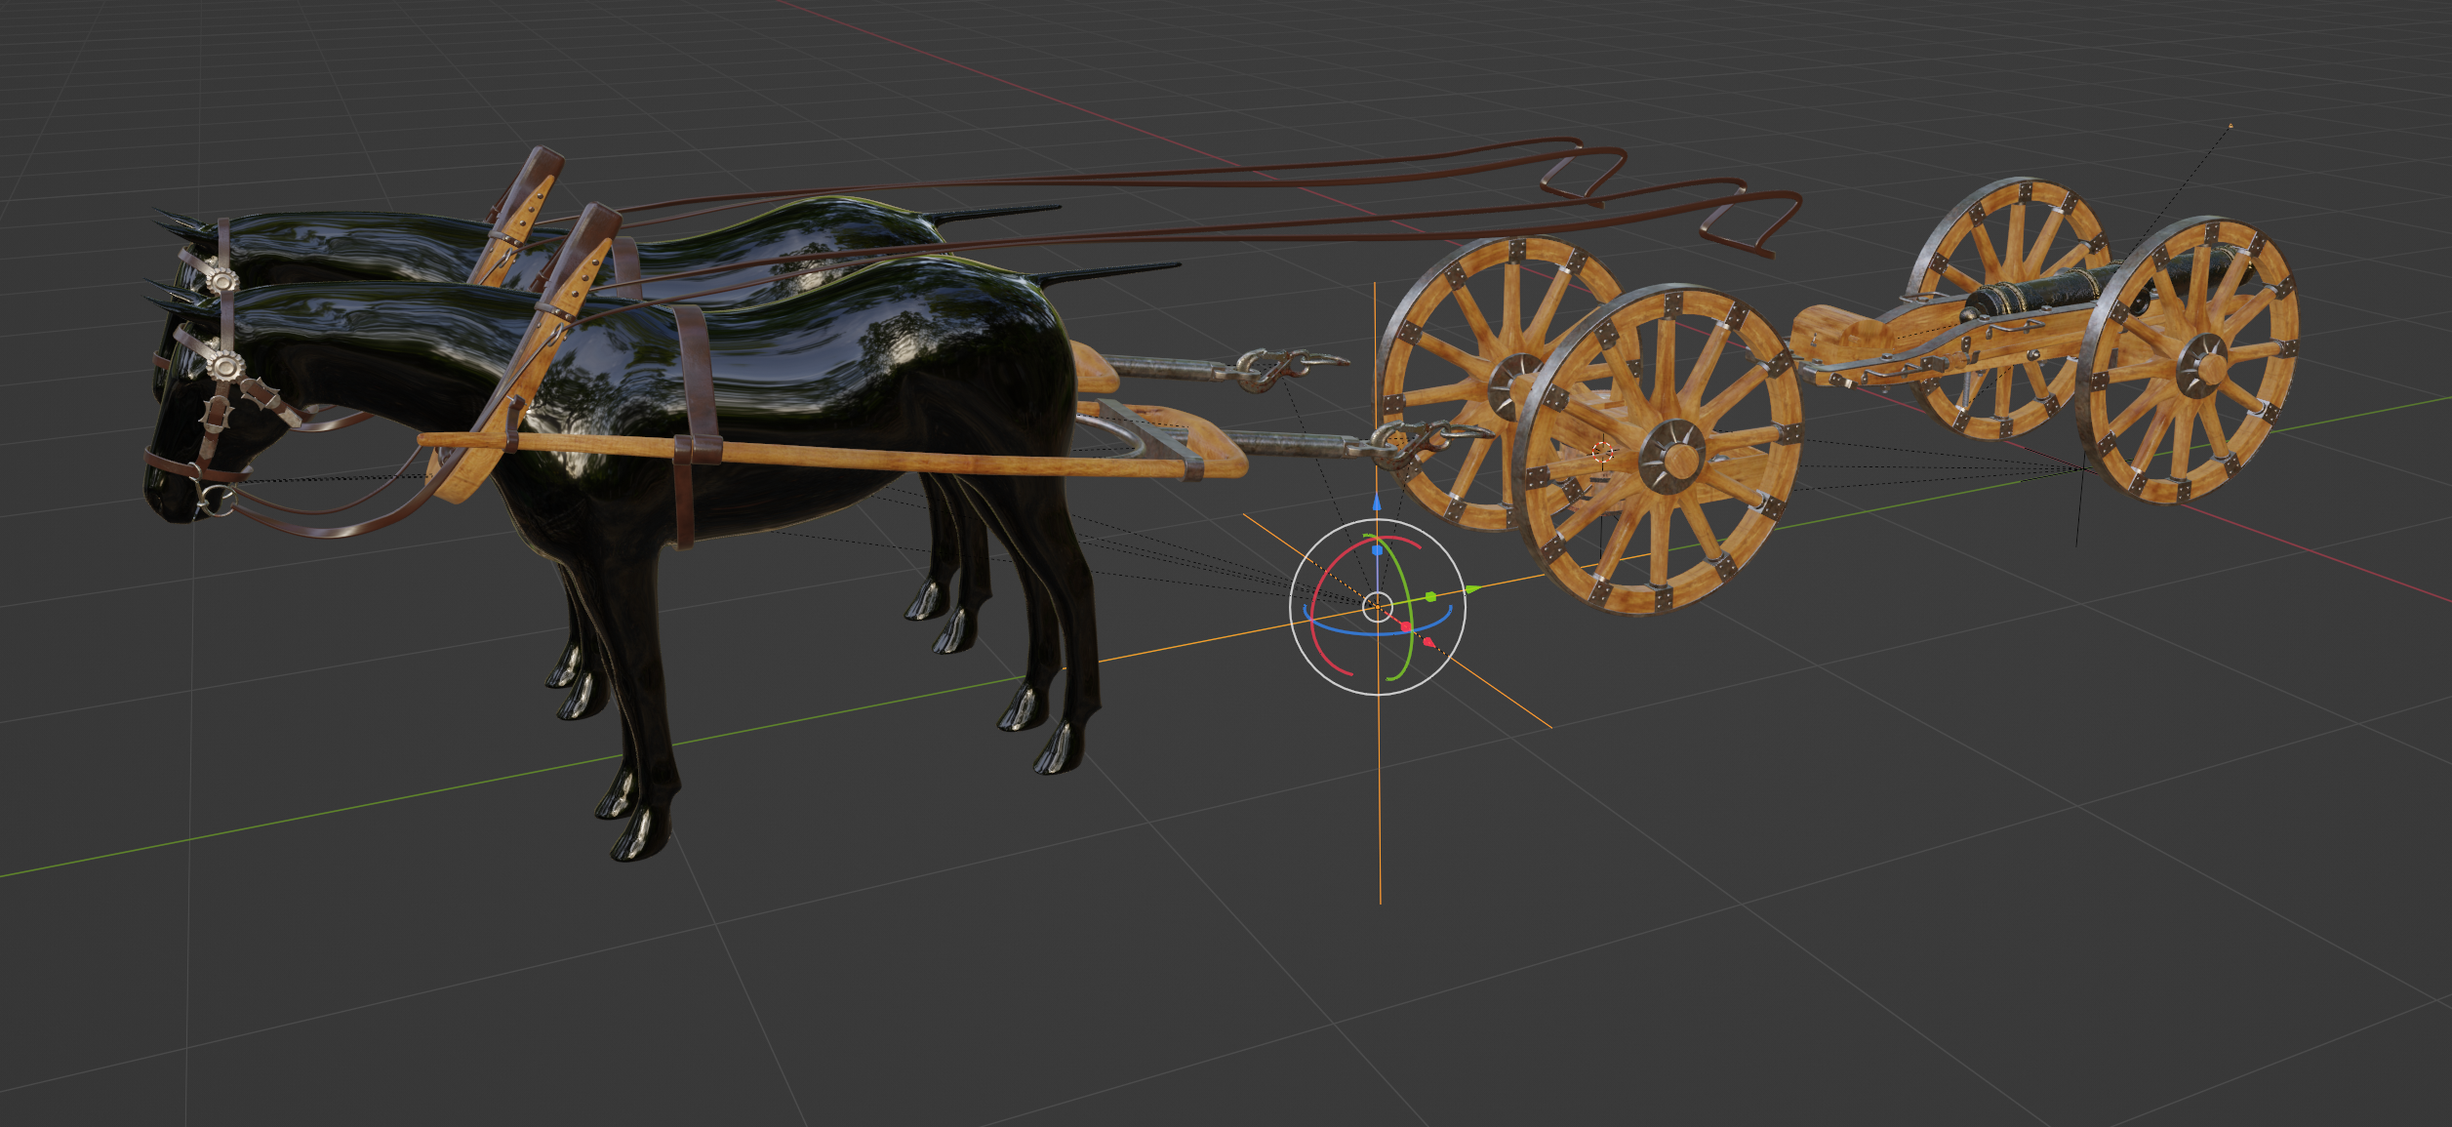Click the blue Z-axis move arrow
This screenshot has width=2452, height=1127.
point(1377,503)
